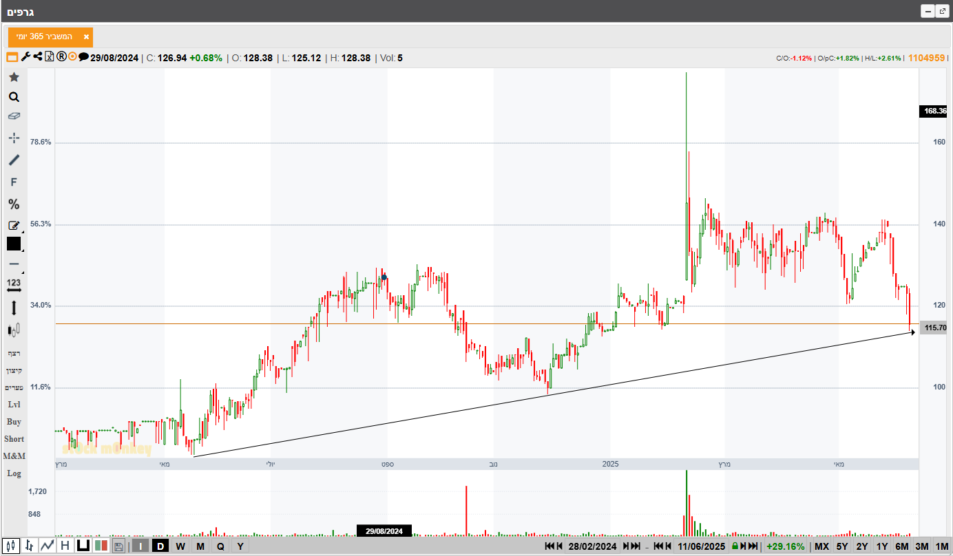Click the share icon
Screen dimensions: 953x556
pyautogui.click(x=37, y=57)
